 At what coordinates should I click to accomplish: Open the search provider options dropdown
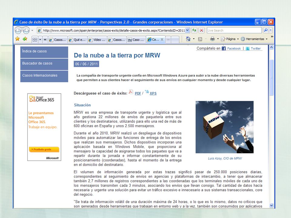[x=271, y=30]
